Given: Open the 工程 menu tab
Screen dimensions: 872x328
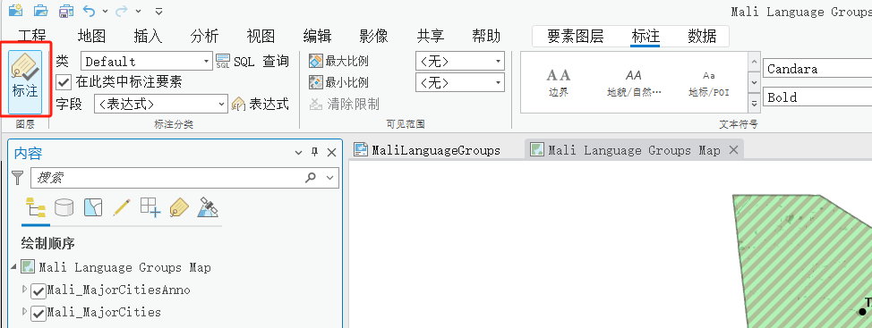Looking at the screenshot, I should click(32, 37).
